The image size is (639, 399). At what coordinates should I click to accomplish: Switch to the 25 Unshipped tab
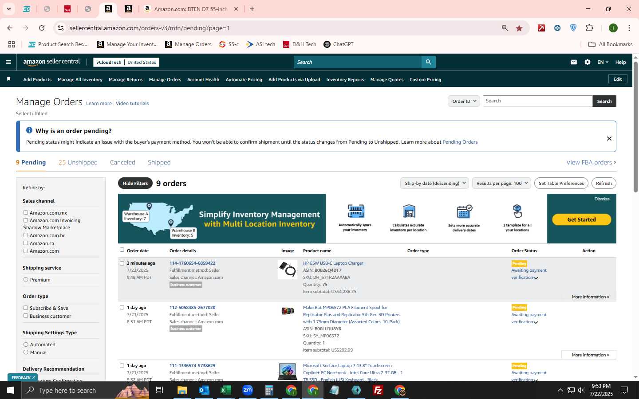pyautogui.click(x=78, y=163)
